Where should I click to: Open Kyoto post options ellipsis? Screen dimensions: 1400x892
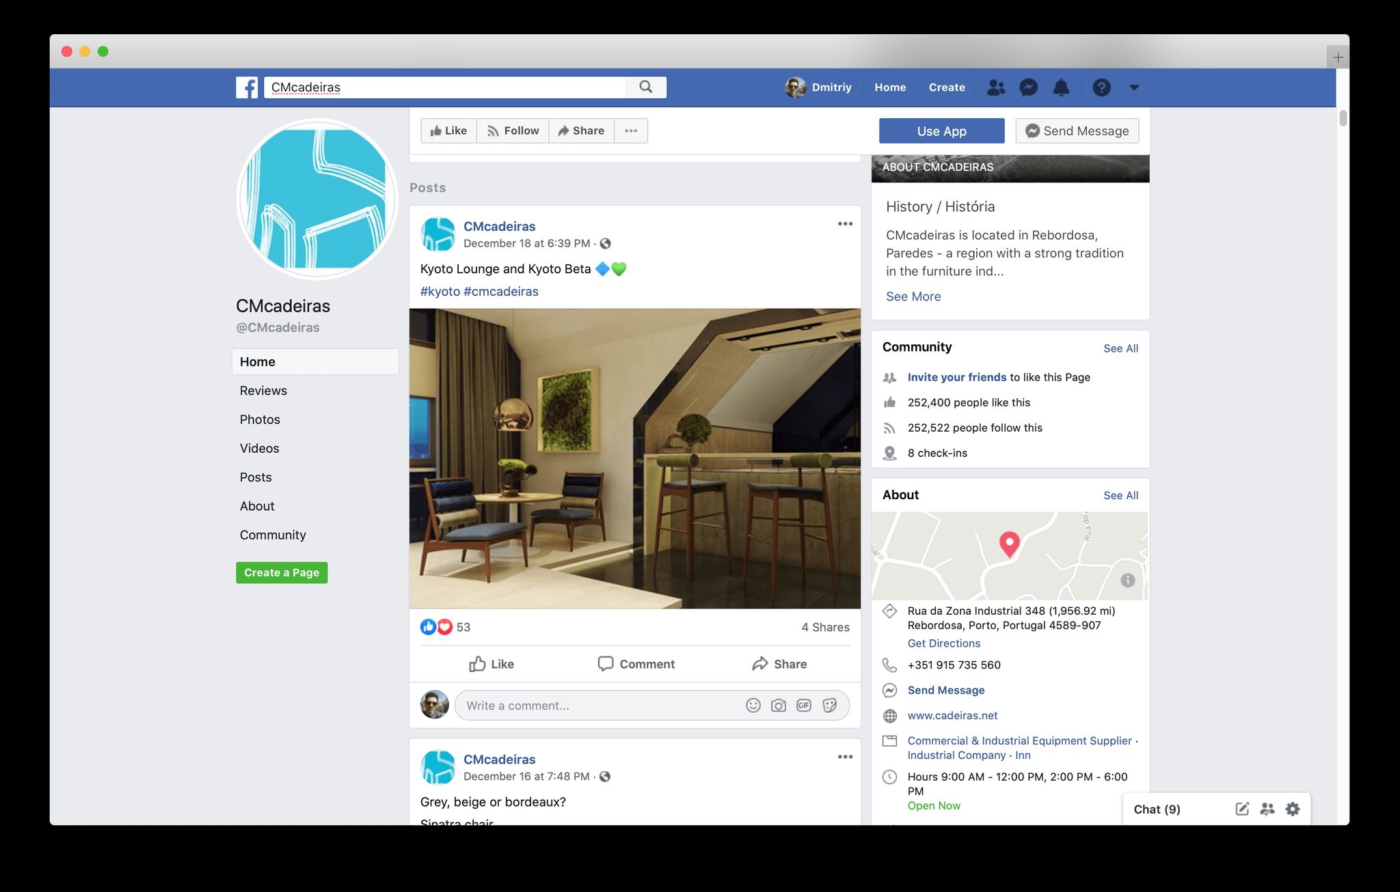tap(845, 224)
